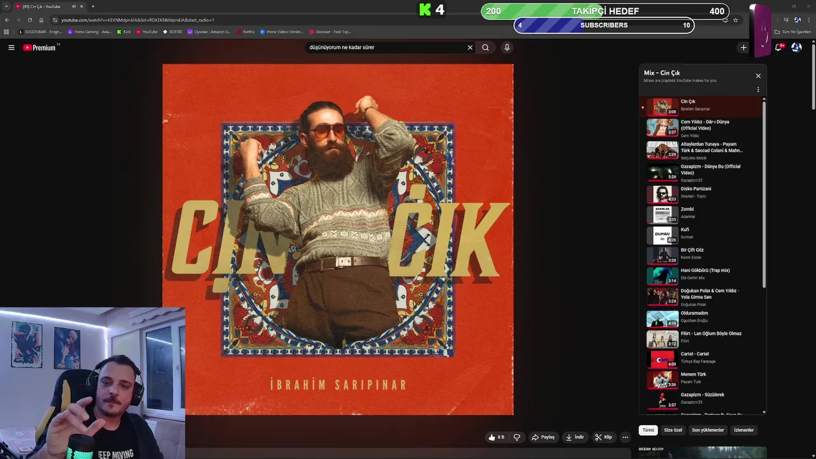This screenshot has height=459, width=816.
Task: Select Olduramadım by Oğuzhan Eroğlu
Action: 701,318
